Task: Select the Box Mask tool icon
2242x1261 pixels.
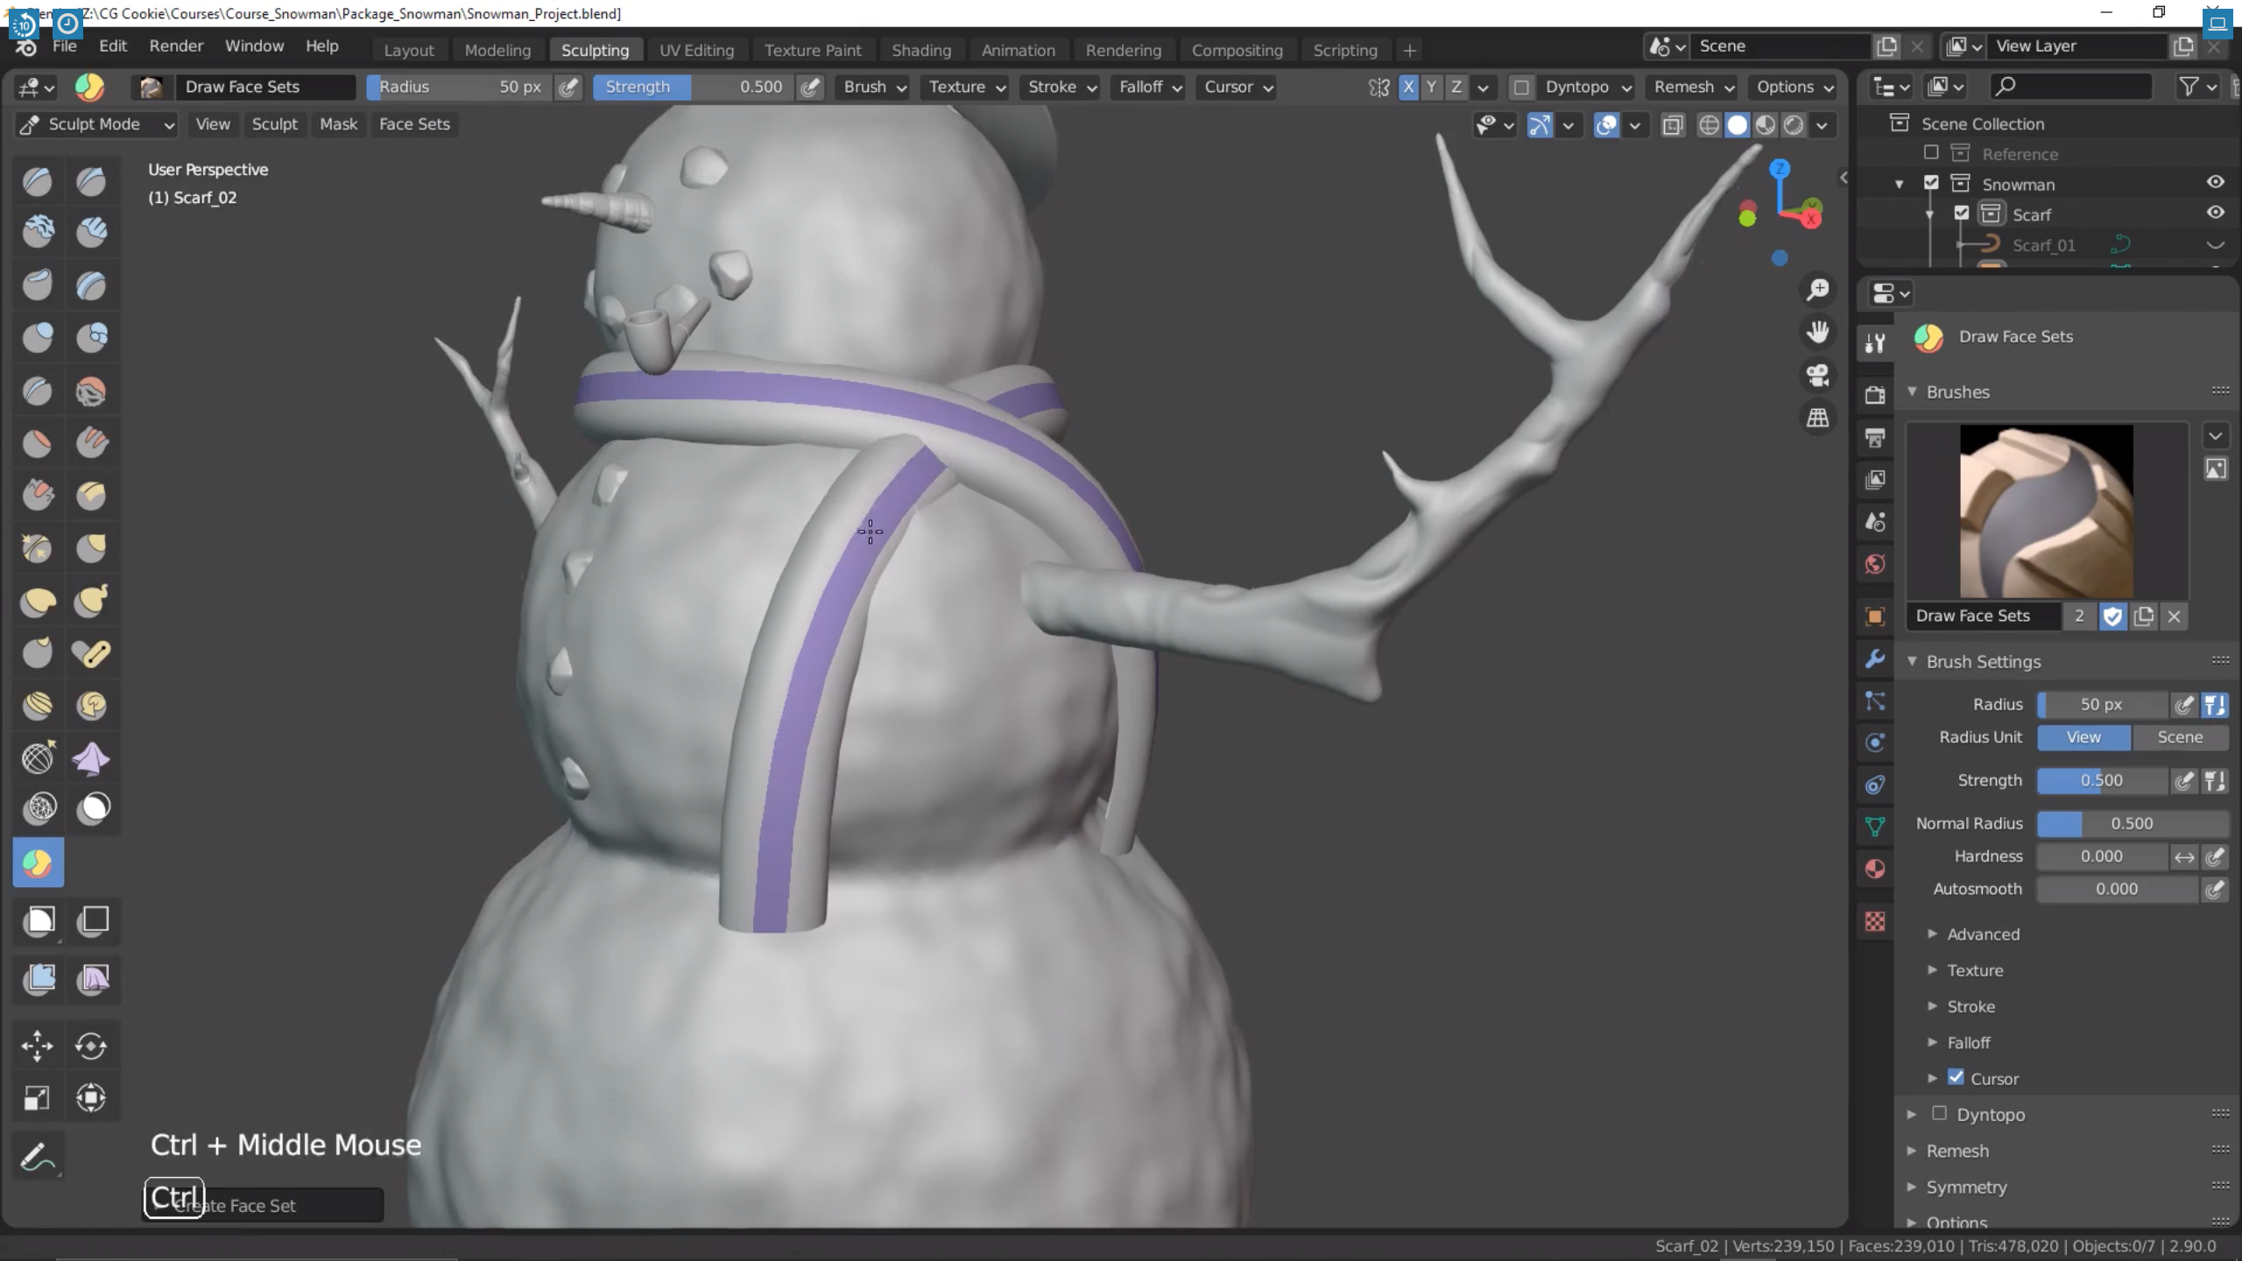Action: 39,920
